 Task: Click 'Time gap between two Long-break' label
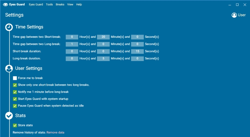pyautogui.click(x=37, y=44)
